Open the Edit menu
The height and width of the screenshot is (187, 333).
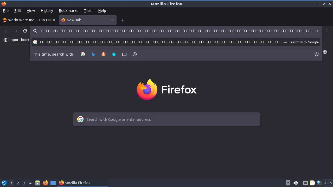click(x=18, y=11)
